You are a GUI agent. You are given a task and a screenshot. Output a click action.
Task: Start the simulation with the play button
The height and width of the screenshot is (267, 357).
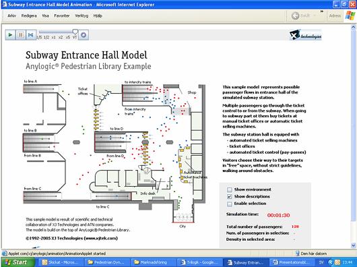[10, 35]
